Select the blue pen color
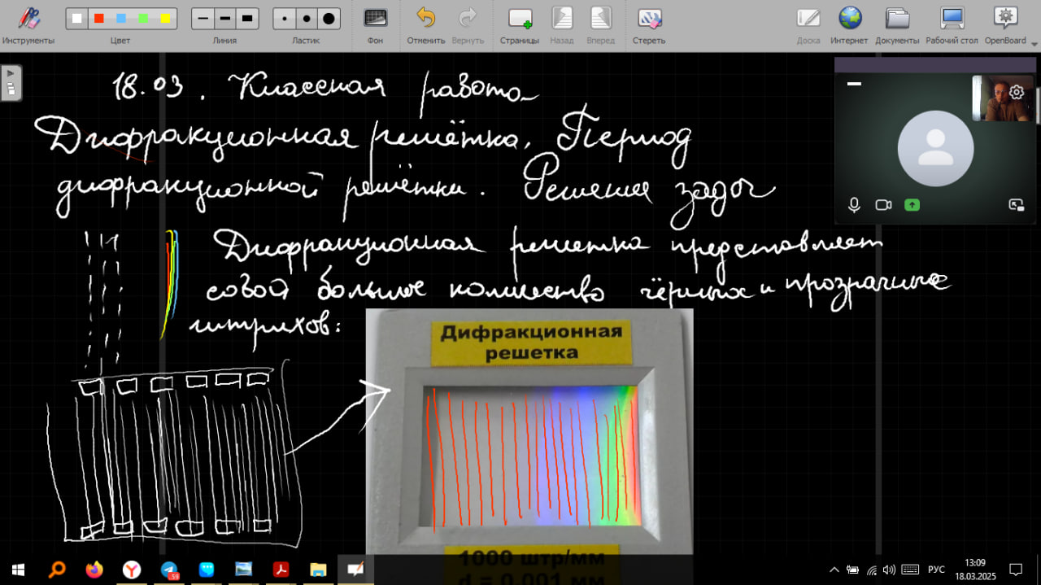Screen dimensions: 1041x585 coord(121,18)
